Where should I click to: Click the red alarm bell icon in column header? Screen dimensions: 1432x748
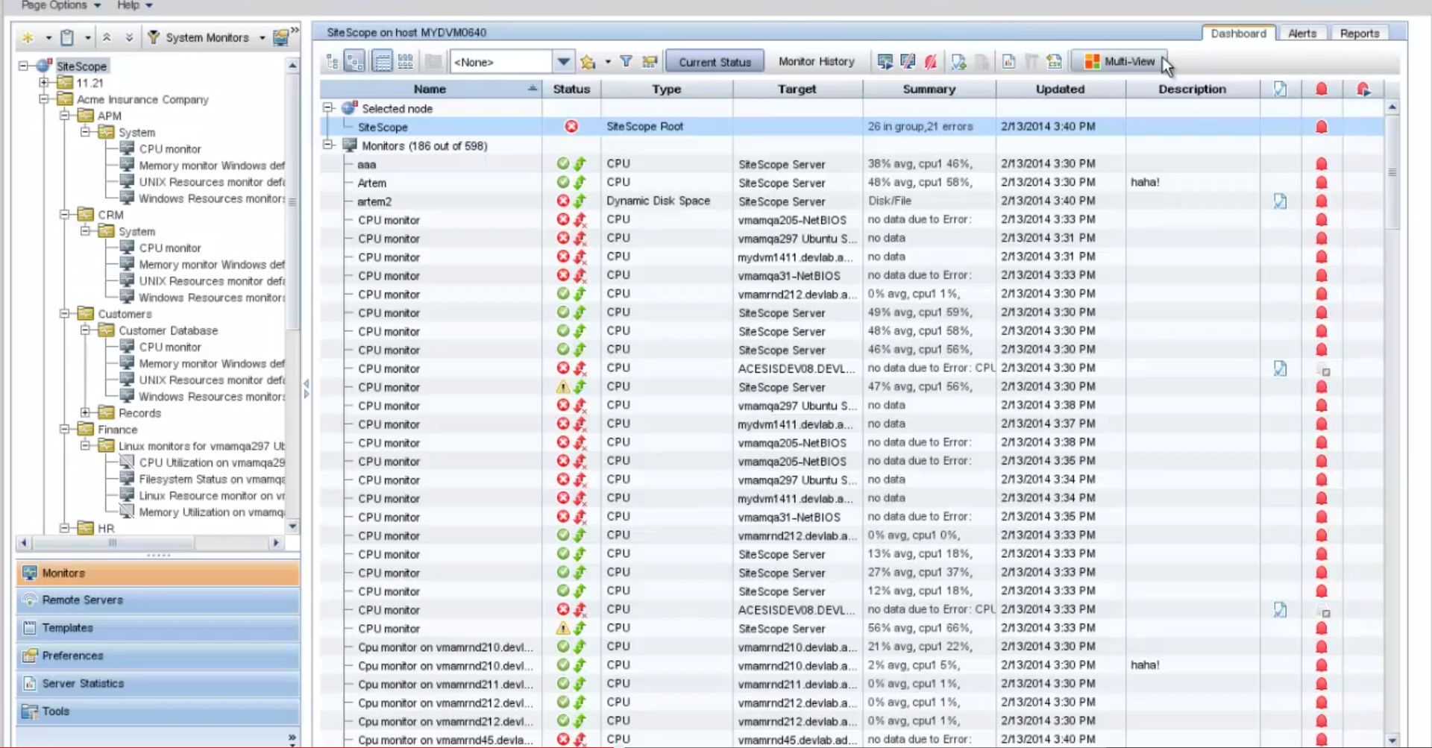tap(1322, 89)
